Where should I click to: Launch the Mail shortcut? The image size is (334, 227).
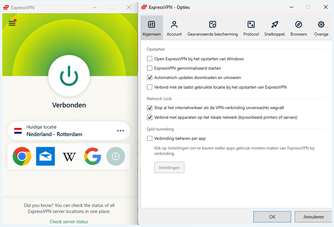[x=45, y=156]
